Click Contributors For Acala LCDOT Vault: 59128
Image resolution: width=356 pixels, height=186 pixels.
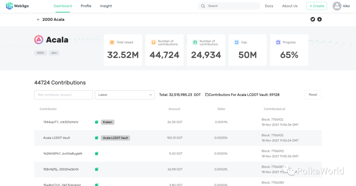[244, 95]
